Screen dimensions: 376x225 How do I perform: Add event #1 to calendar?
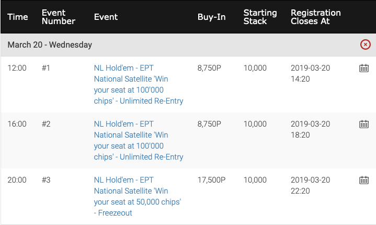364,68
